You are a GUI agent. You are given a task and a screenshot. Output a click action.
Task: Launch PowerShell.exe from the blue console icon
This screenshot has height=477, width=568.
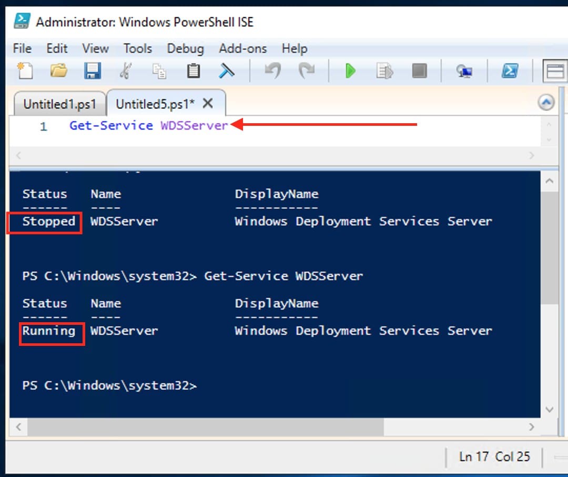pyautogui.click(x=509, y=71)
